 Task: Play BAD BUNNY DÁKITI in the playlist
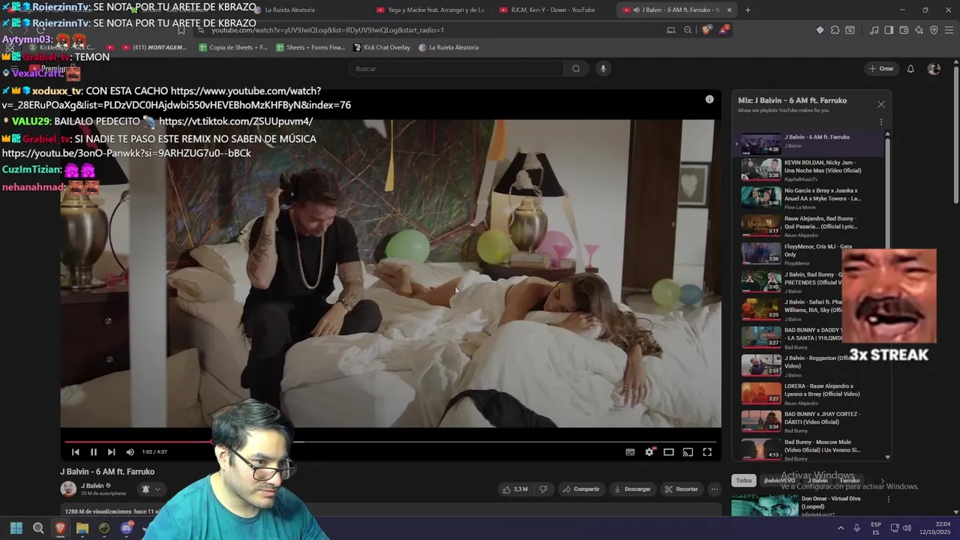pos(808,421)
